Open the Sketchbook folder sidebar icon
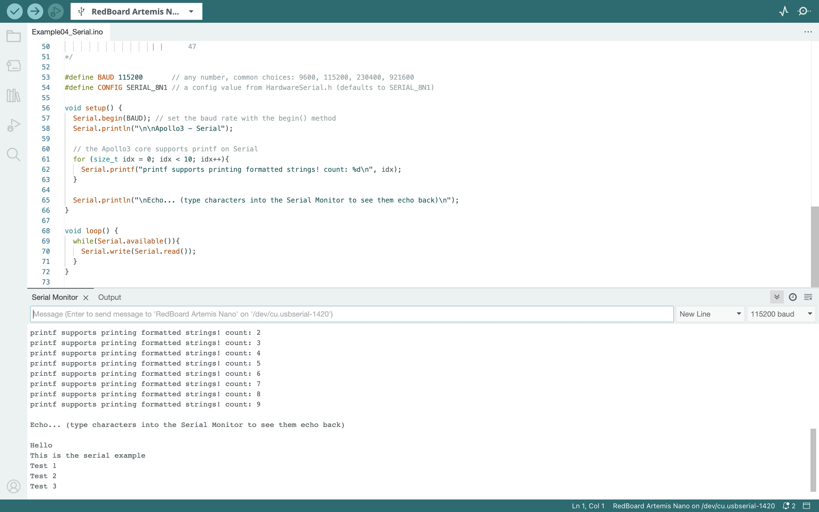Screen dimensions: 819x512 [14, 36]
